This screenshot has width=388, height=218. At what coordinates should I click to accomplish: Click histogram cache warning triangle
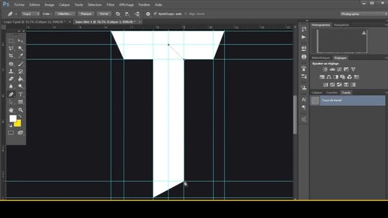tap(364, 33)
